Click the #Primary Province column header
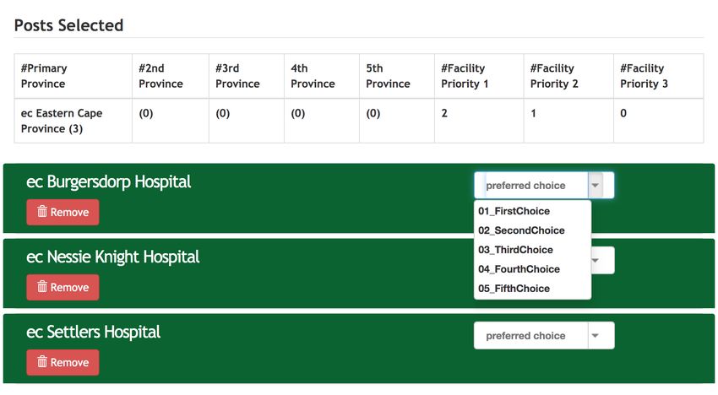718x395 pixels. pyautogui.click(x=73, y=76)
